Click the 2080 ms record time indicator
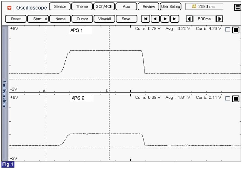Viewport: 242px width, 169px height. pos(204,7)
